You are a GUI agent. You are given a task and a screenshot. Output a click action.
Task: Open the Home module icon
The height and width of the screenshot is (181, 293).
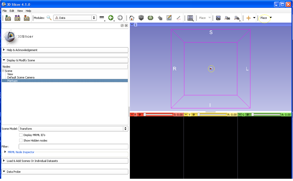coord(131,18)
